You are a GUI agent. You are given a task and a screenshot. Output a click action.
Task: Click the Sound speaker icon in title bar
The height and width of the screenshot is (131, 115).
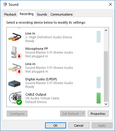click(5, 4)
